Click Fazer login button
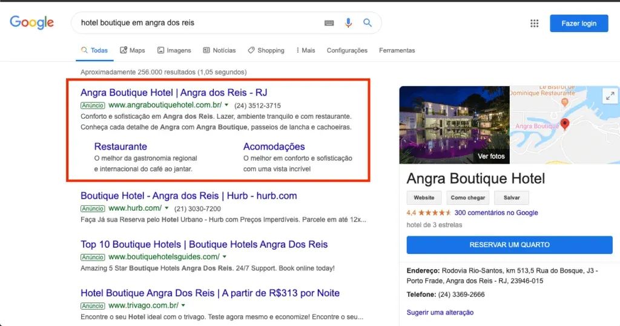620x326 pixels. click(x=579, y=24)
